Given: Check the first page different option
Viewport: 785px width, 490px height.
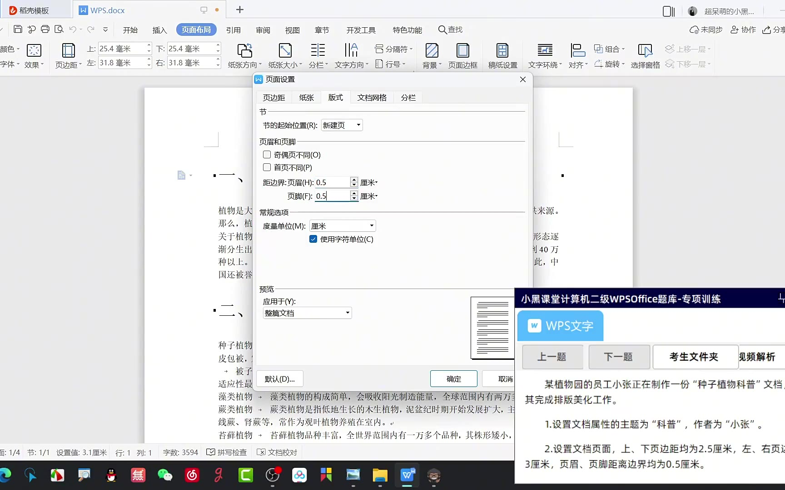Looking at the screenshot, I should 267,167.
